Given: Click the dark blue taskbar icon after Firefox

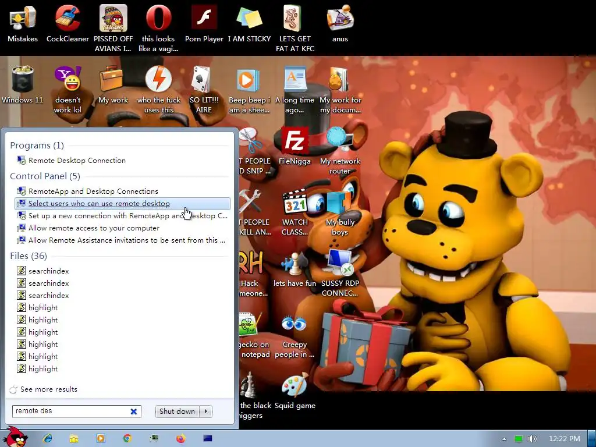Looking at the screenshot, I should (x=208, y=438).
